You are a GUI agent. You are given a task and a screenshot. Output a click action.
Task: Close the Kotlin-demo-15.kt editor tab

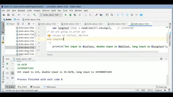point(150,24)
